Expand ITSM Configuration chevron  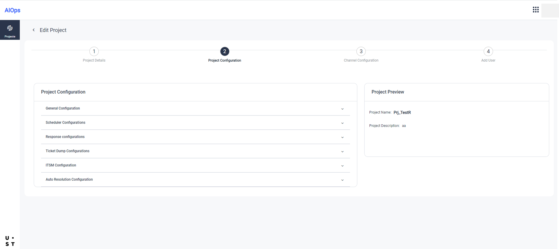342,166
